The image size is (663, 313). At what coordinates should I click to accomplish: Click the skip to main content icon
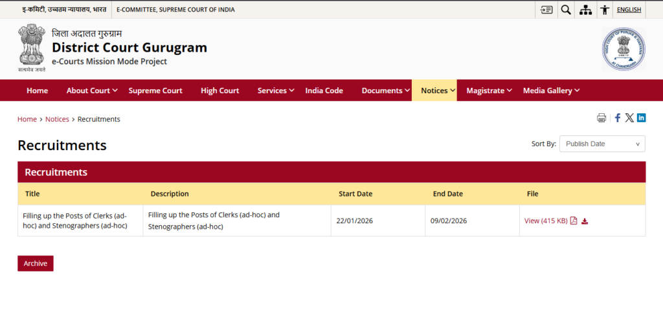tap(546, 10)
